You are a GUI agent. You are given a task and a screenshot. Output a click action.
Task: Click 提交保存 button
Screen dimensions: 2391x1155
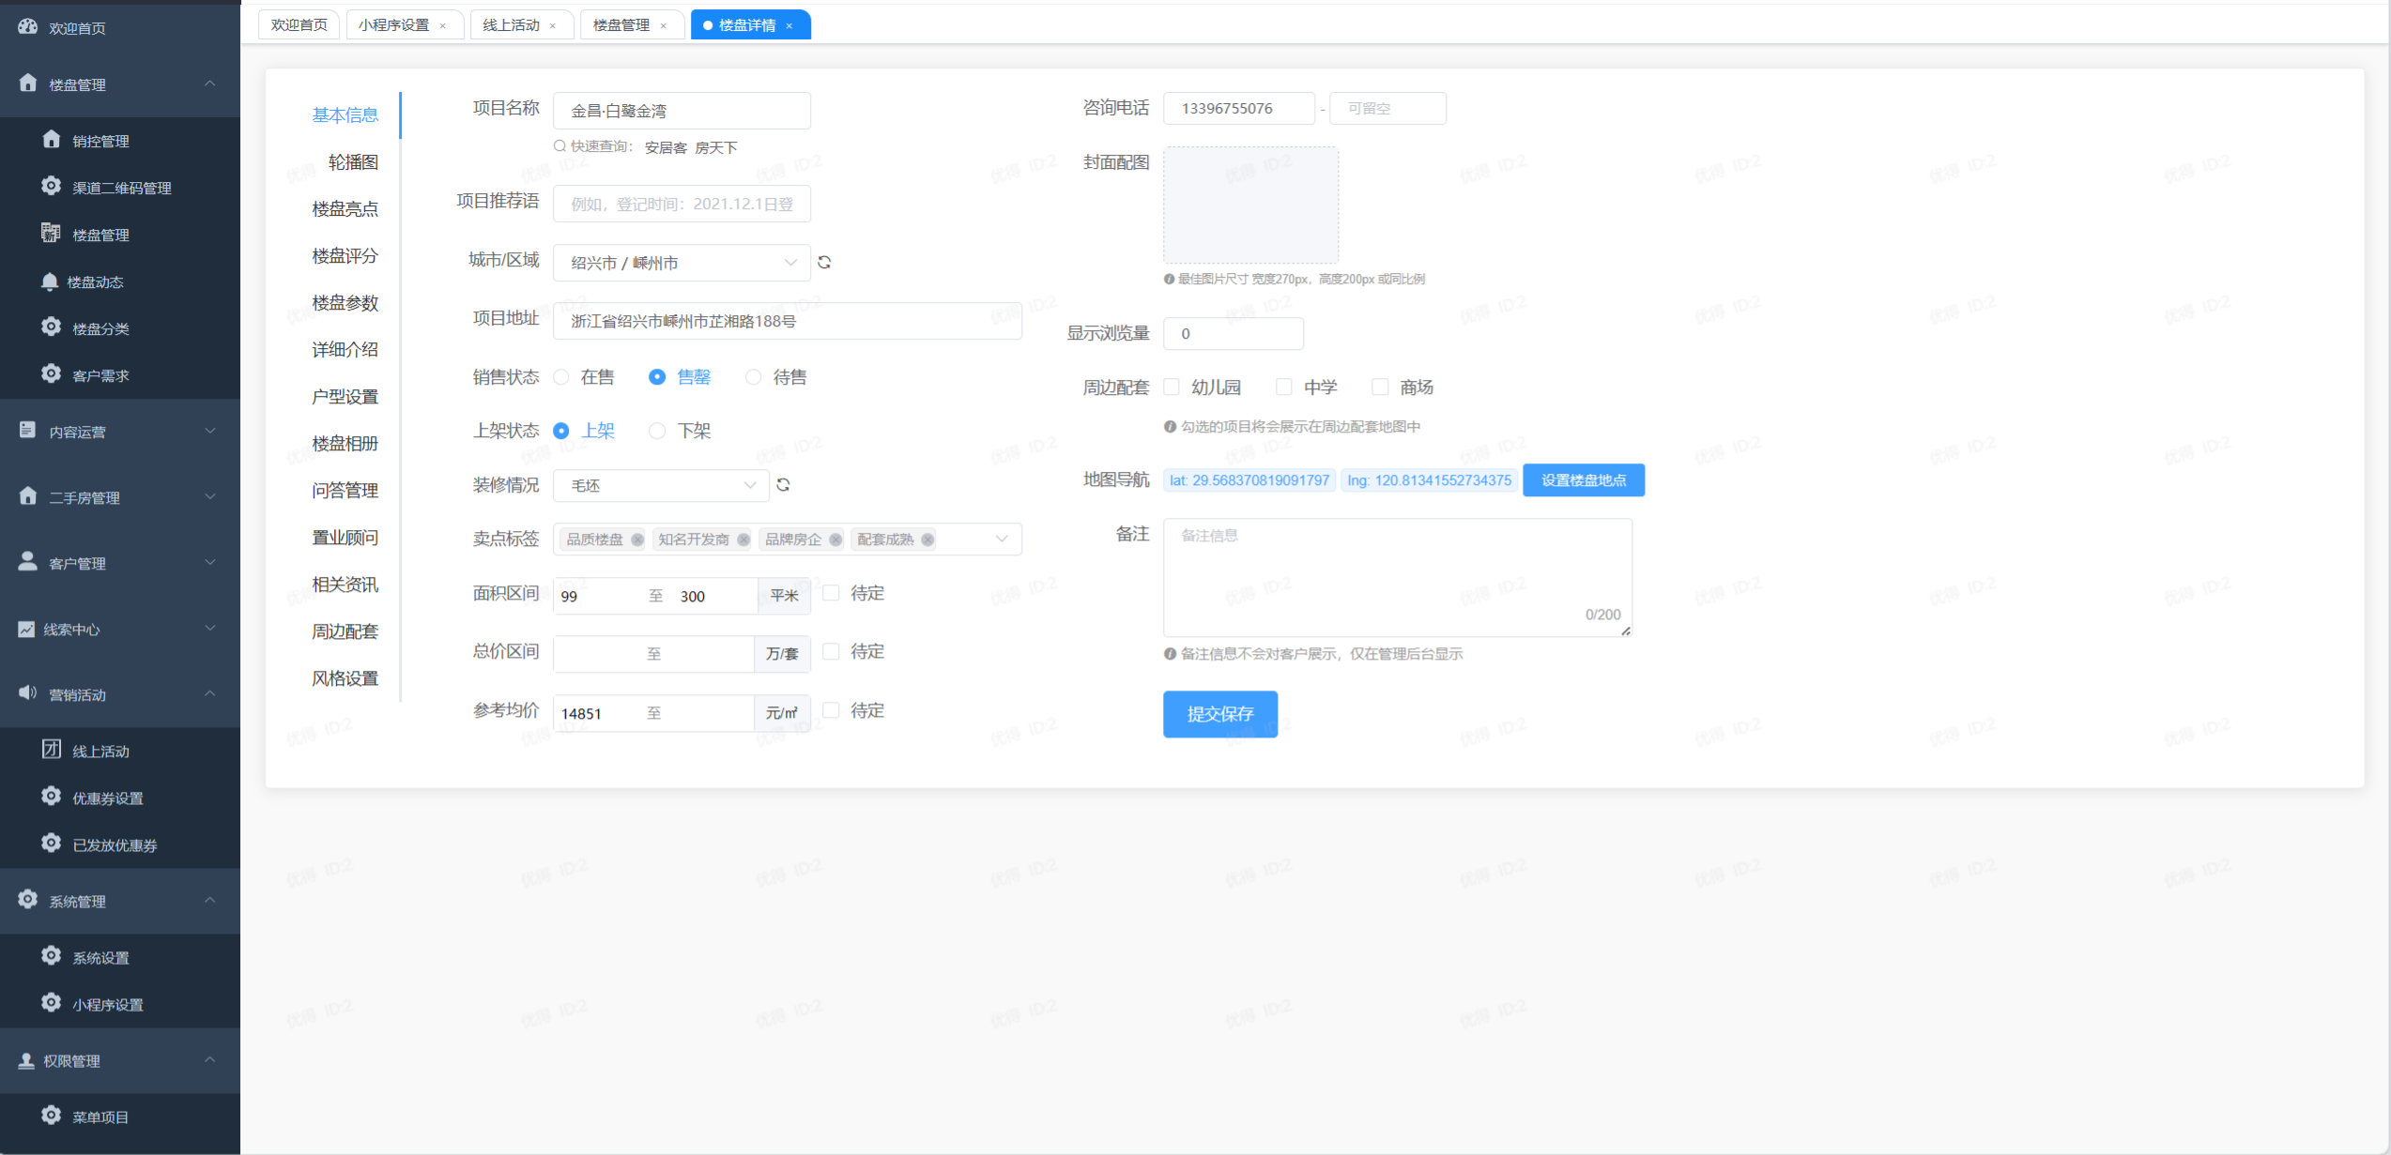point(1219,714)
